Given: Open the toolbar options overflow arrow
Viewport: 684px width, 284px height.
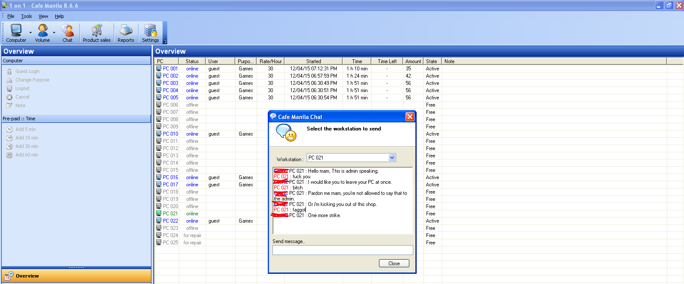Looking at the screenshot, I should (165, 41).
